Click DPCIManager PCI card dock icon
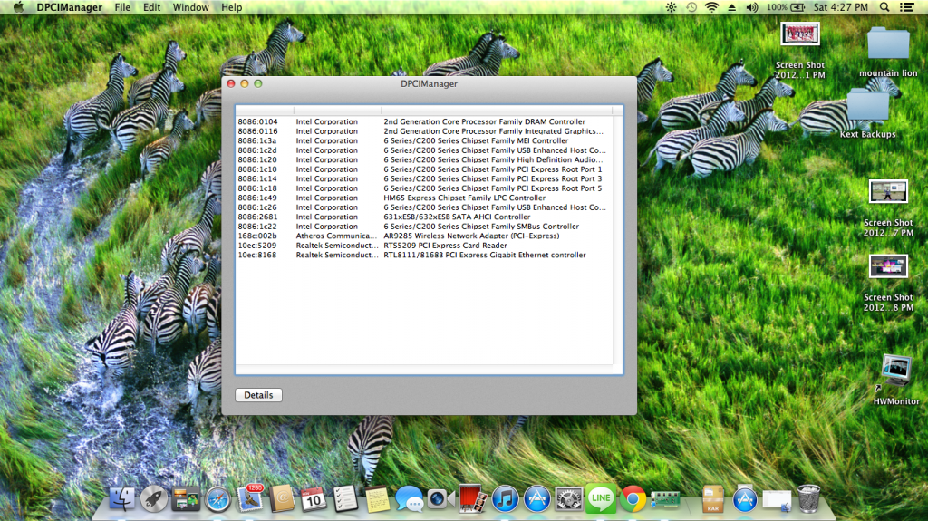 pos(665,499)
